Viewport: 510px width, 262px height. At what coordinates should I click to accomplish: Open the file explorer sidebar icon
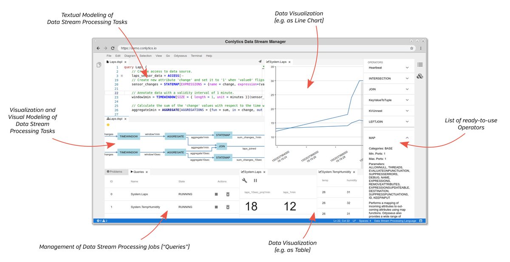point(99,65)
